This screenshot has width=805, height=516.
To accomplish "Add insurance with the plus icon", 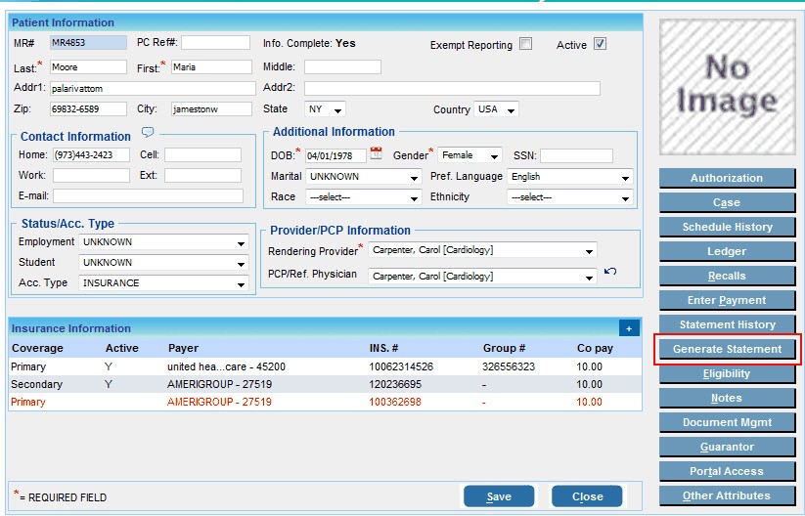I will [x=629, y=329].
